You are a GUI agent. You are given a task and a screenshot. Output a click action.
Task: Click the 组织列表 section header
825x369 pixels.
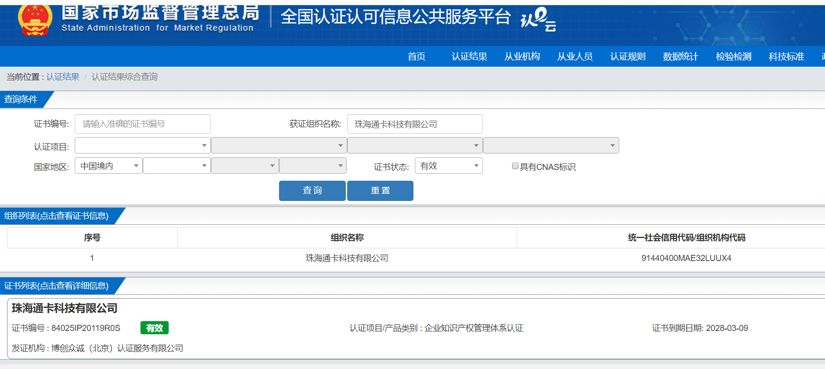pos(56,216)
